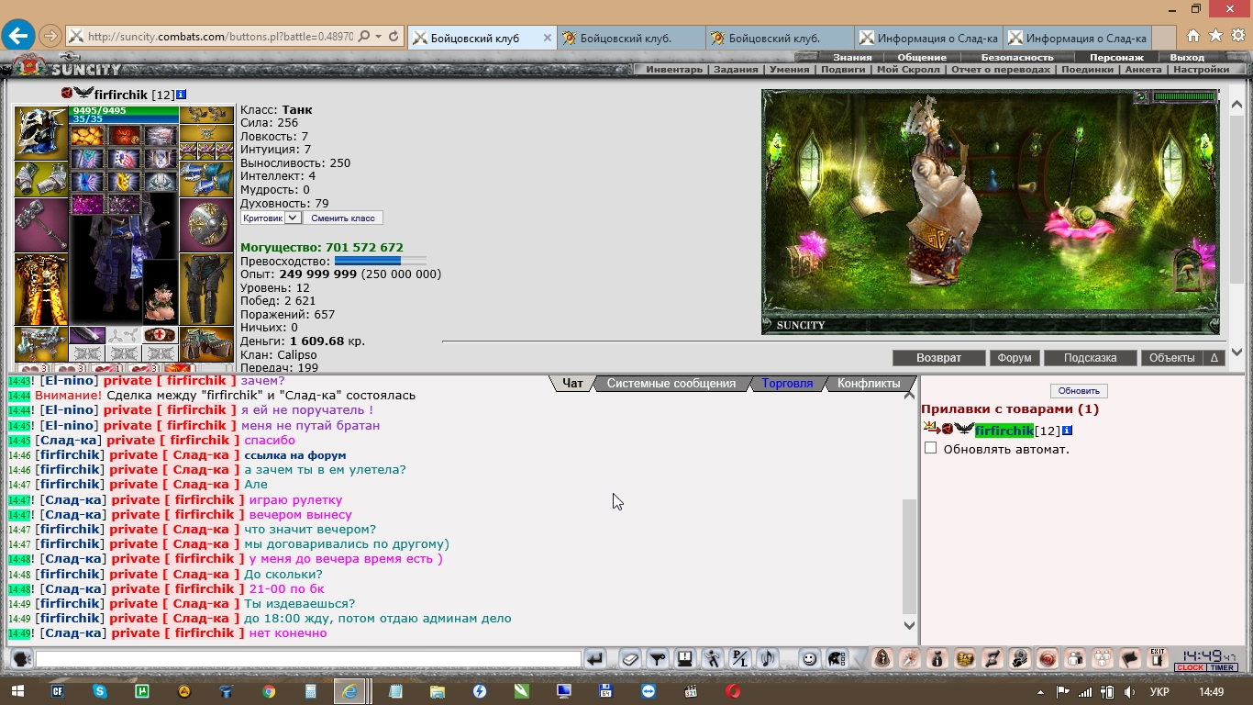Switch to the Чат tab

tap(572, 384)
